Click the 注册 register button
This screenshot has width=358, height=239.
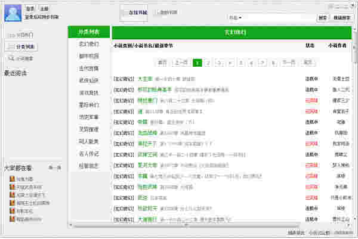[44, 9]
